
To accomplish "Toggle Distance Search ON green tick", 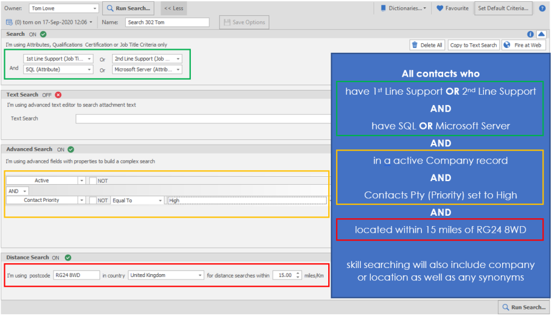I will [67, 258].
